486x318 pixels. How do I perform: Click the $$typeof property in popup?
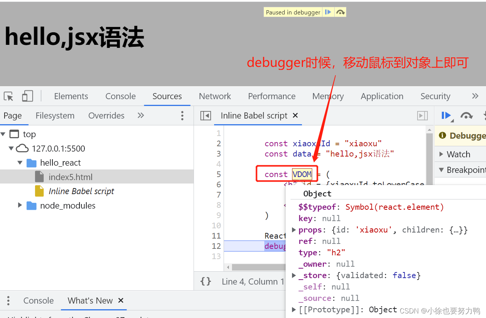point(317,207)
